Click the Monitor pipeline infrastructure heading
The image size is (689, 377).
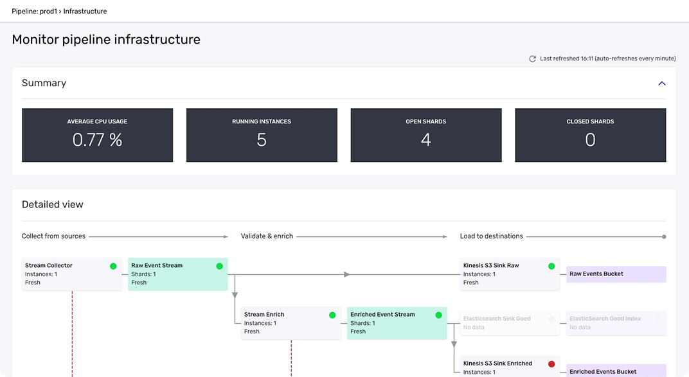106,40
